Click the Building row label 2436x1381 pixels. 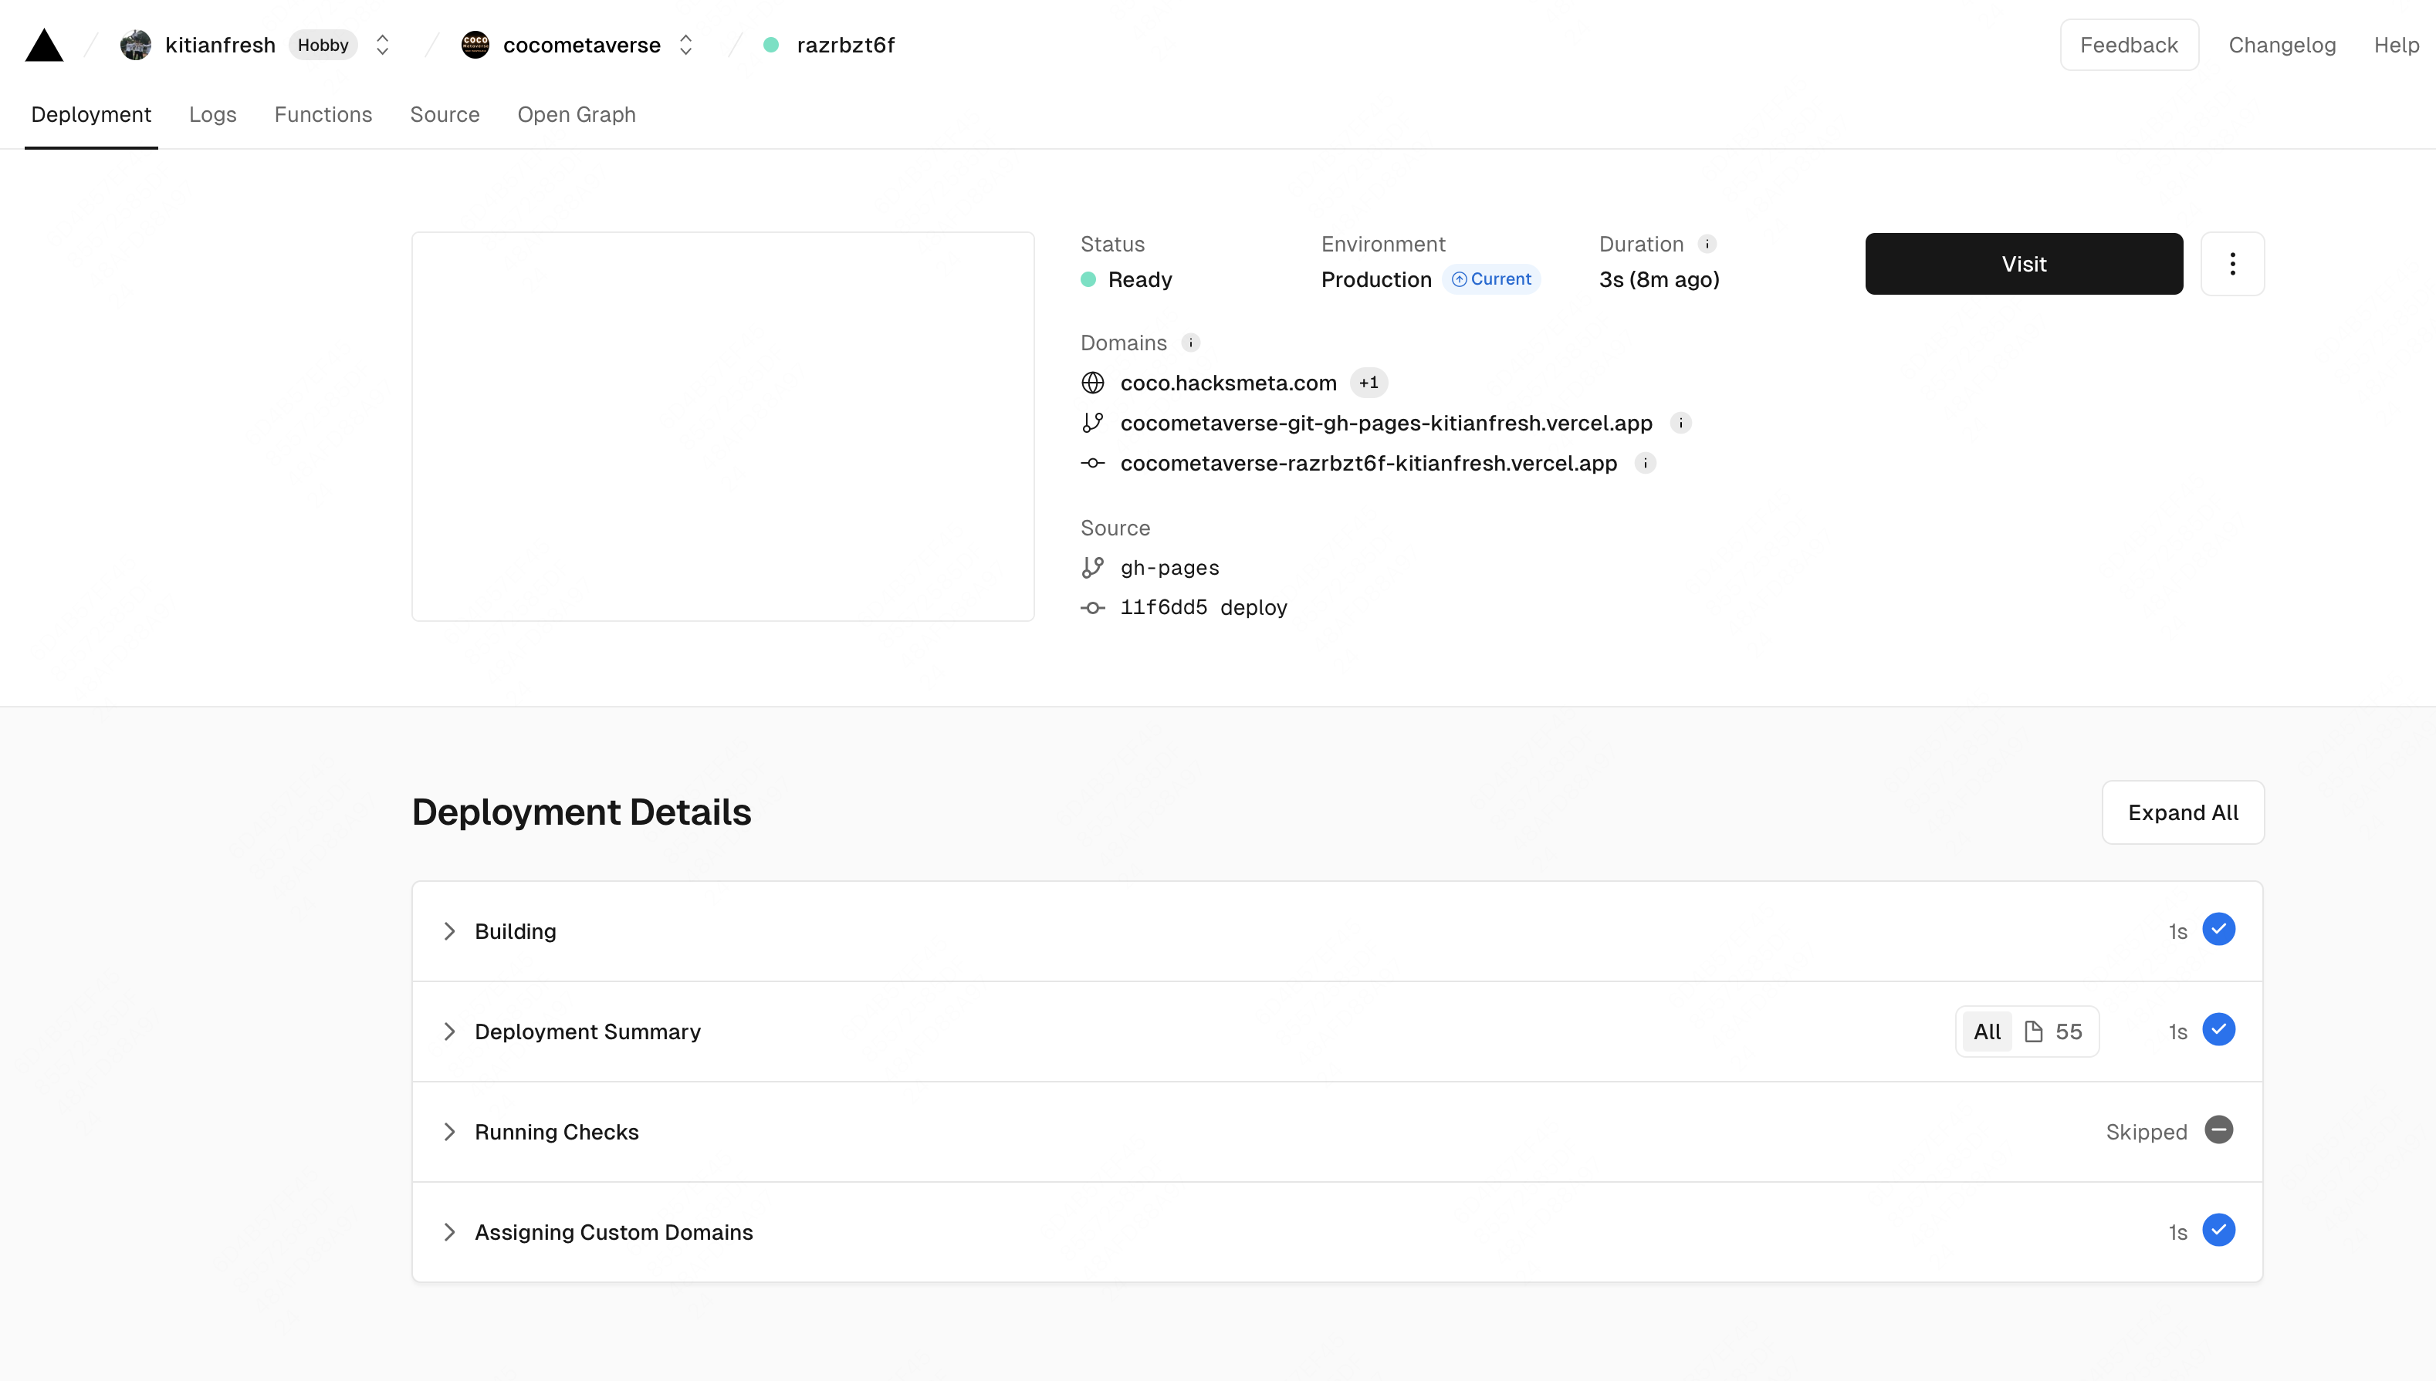[516, 931]
